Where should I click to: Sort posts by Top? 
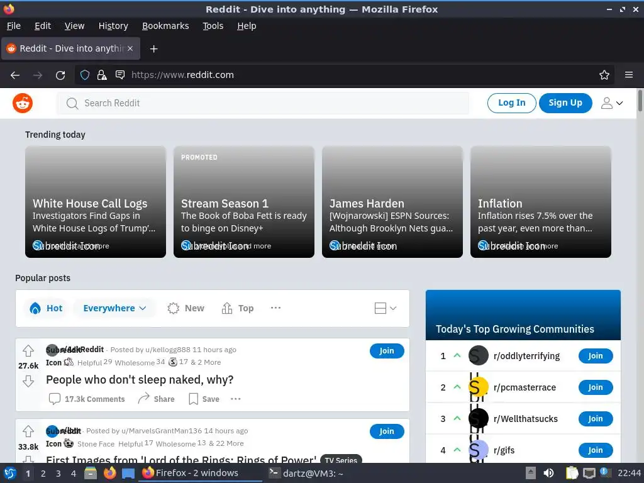[237, 308]
